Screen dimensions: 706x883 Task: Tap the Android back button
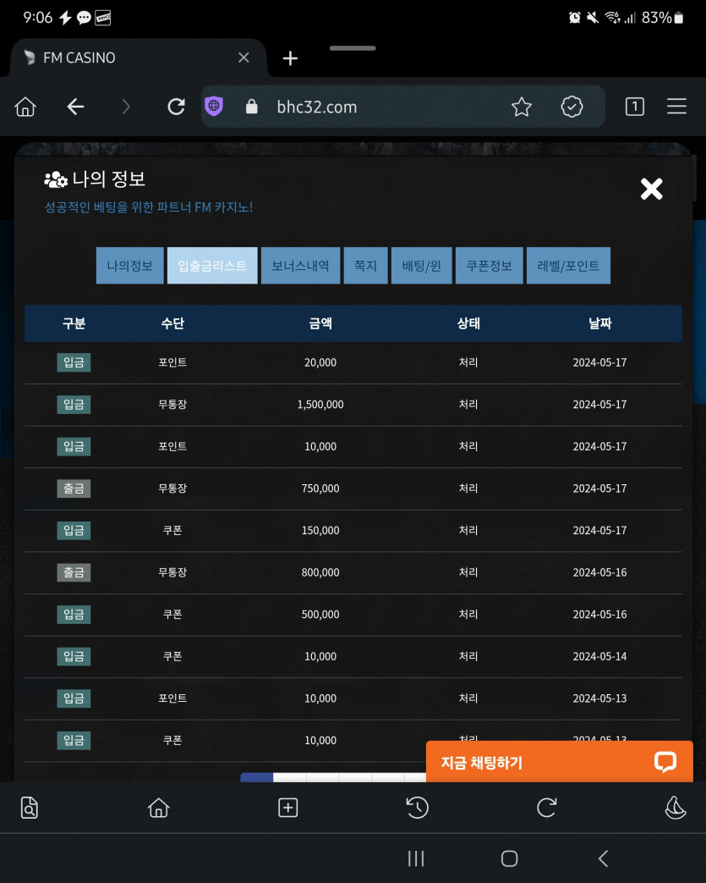point(603,858)
